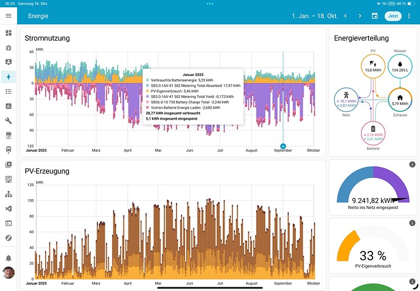The height and width of the screenshot is (291, 420).
Task: Open the Logbook list icon
Action: pyautogui.click(x=9, y=92)
